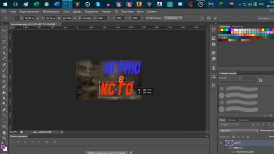The image size is (274, 154).
Task: Reset default foreground and background colors
Action: (2, 142)
